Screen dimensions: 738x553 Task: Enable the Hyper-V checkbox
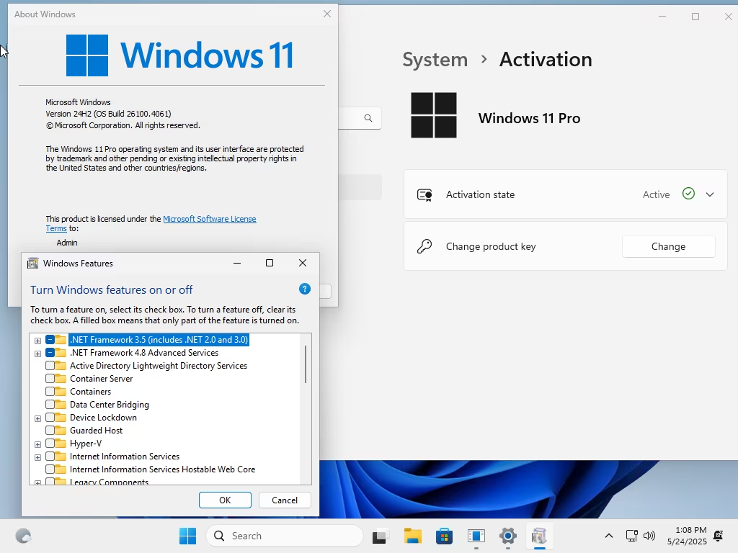(50, 444)
